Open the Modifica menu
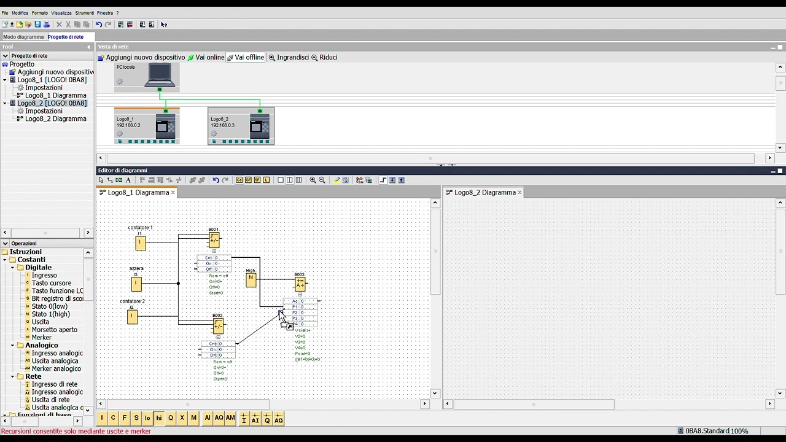 tap(20, 13)
